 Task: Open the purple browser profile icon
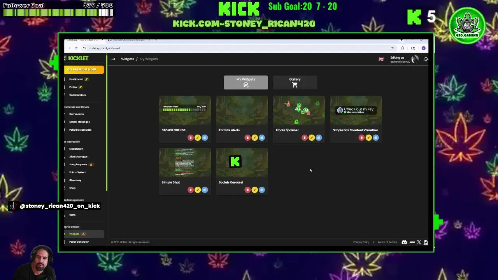point(423,48)
